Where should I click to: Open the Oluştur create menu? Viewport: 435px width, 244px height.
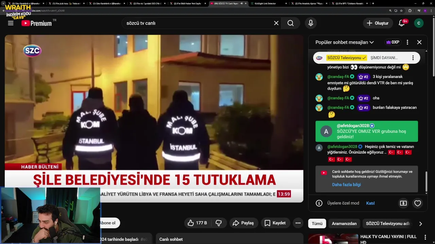pyautogui.click(x=377, y=23)
